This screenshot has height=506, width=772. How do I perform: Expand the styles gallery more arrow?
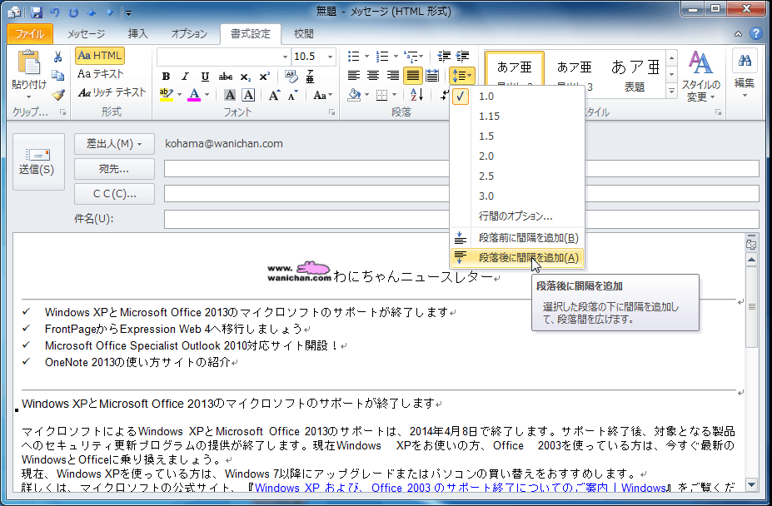click(x=671, y=91)
